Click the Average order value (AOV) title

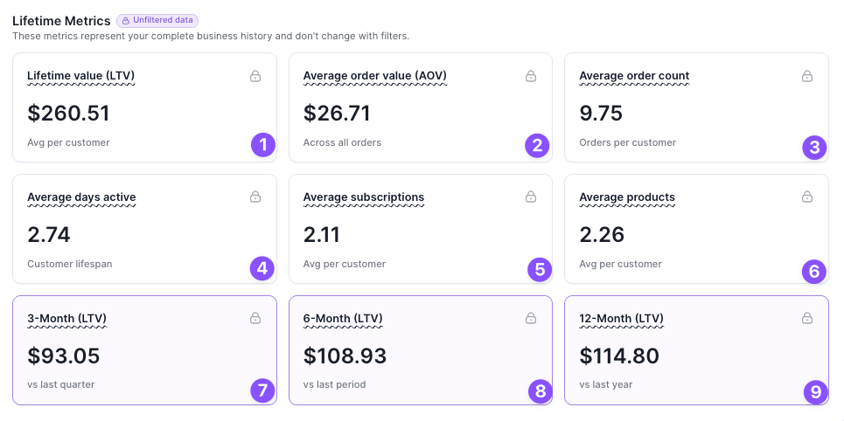pyautogui.click(x=374, y=76)
